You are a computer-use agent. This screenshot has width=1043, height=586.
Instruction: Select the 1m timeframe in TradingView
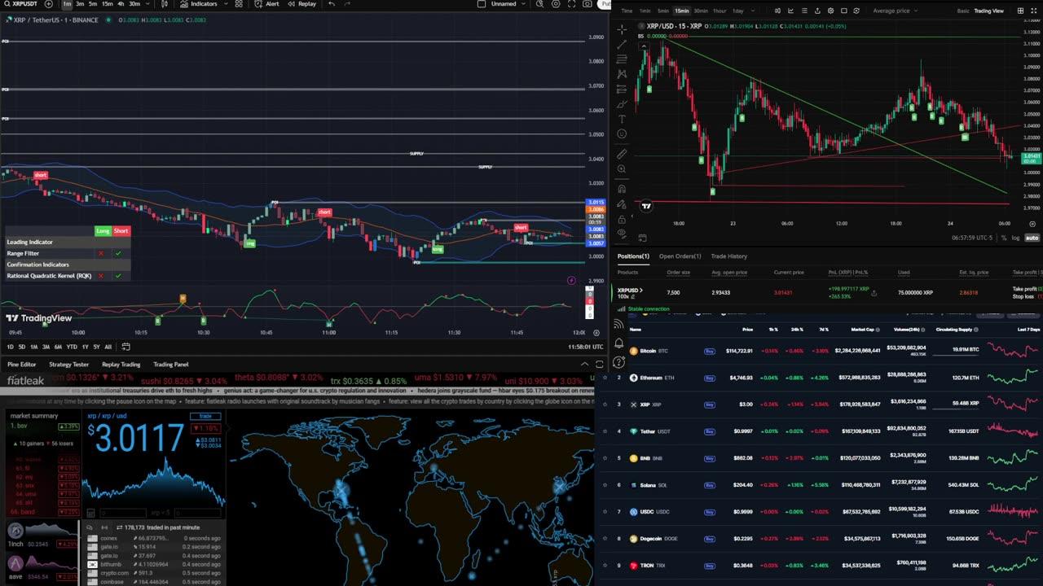67,4
